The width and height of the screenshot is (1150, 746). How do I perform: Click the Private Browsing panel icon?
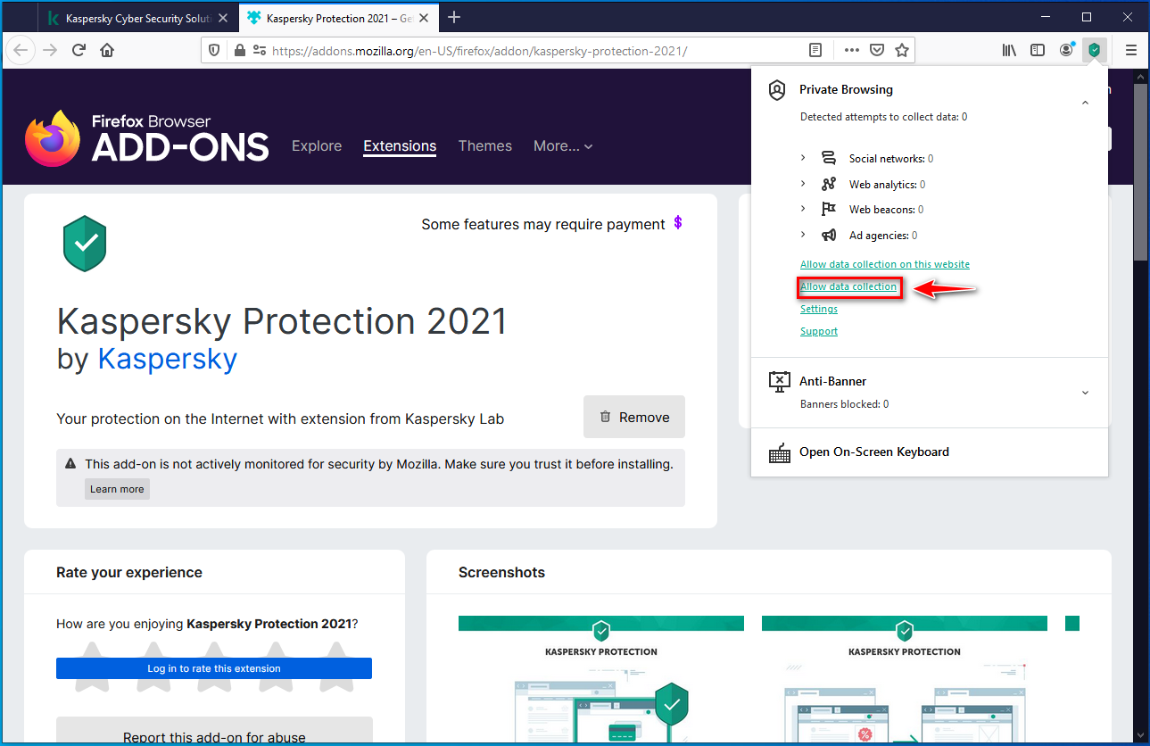point(777,89)
